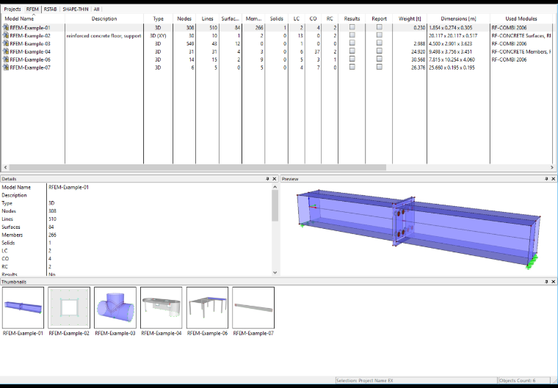Sort by Dimensions [m] column header
This screenshot has width=558, height=388.
[458, 18]
